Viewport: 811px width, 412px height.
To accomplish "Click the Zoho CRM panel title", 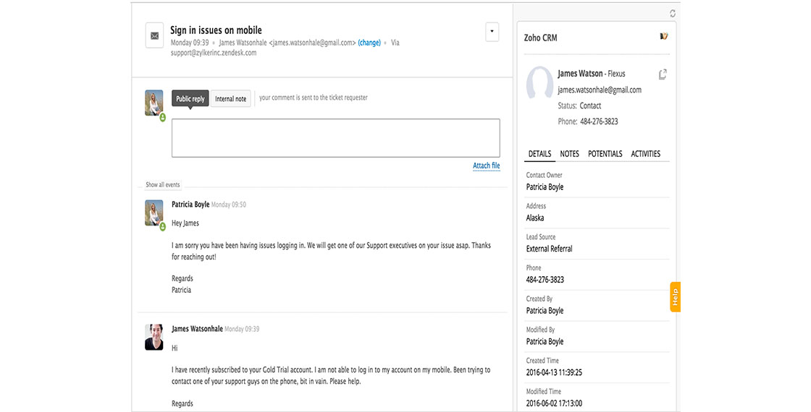I will (540, 38).
